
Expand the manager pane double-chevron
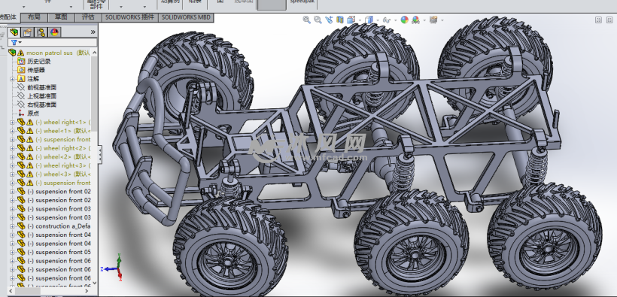(x=93, y=32)
